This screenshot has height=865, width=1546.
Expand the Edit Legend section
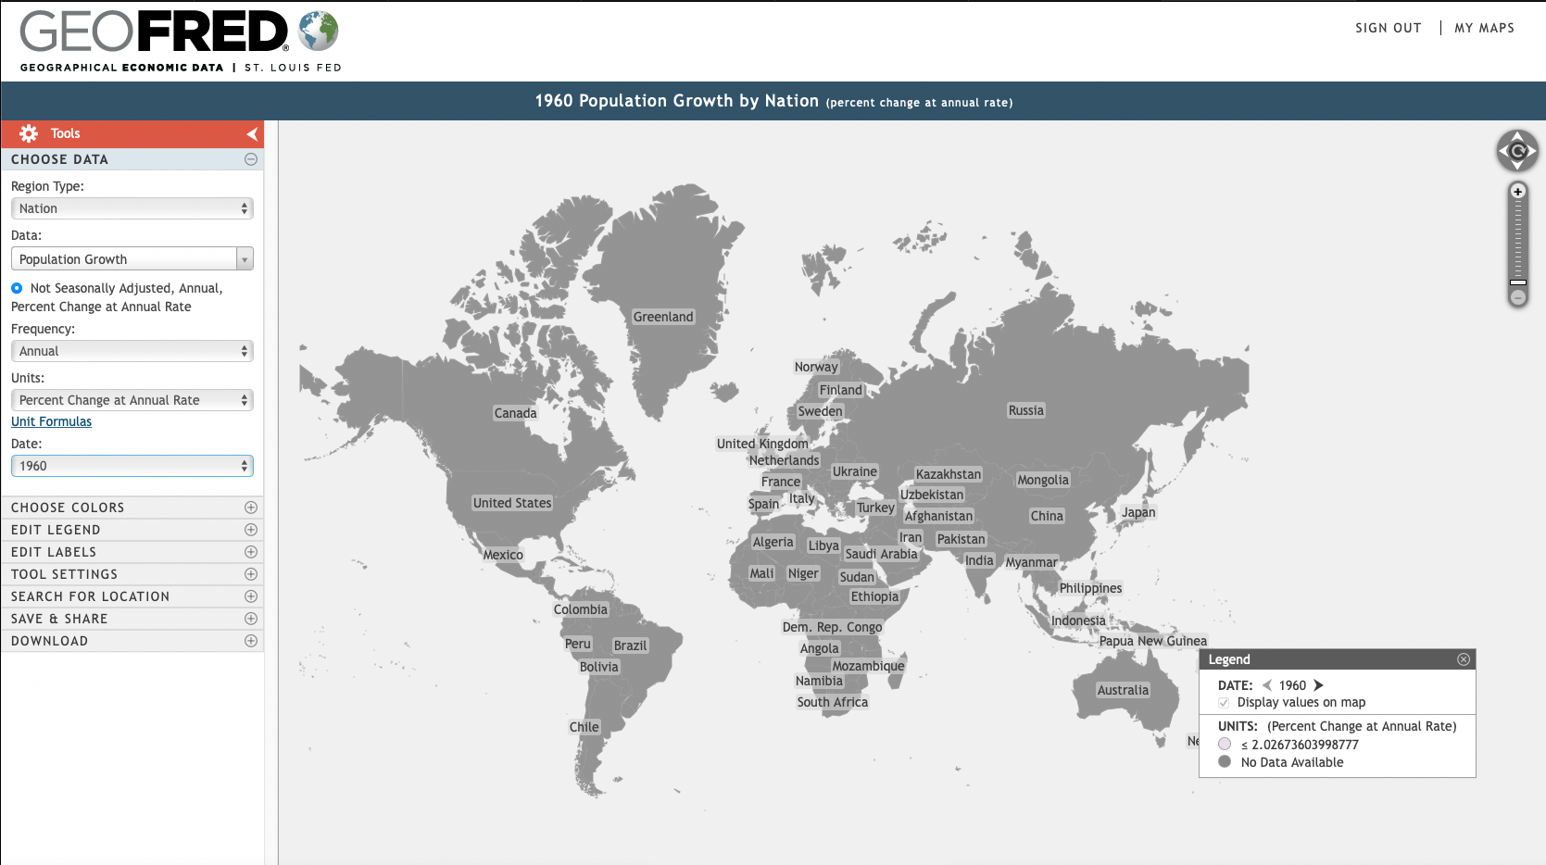point(251,530)
